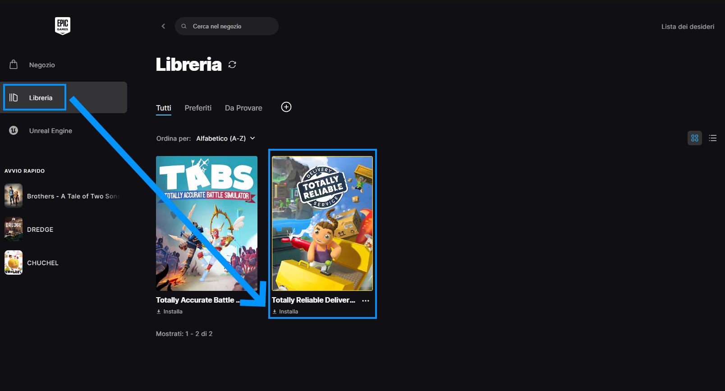Switch to the Preferiti tab
The height and width of the screenshot is (391, 725).
[198, 108]
